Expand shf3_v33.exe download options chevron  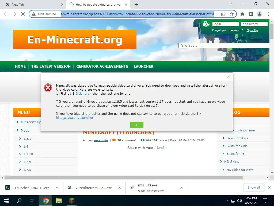[182, 188]
